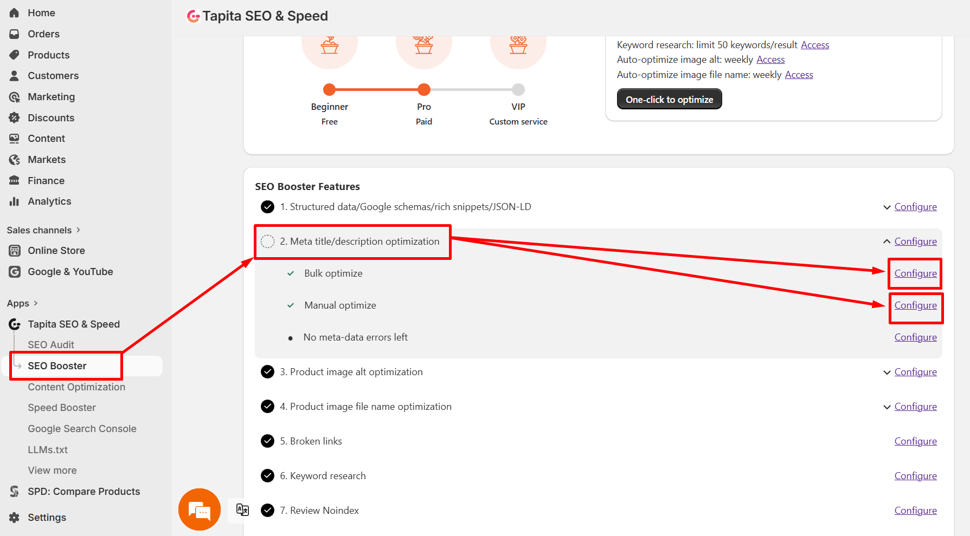This screenshot has height=536, width=970.
Task: Click the Customers person icon
Action: coord(15,76)
